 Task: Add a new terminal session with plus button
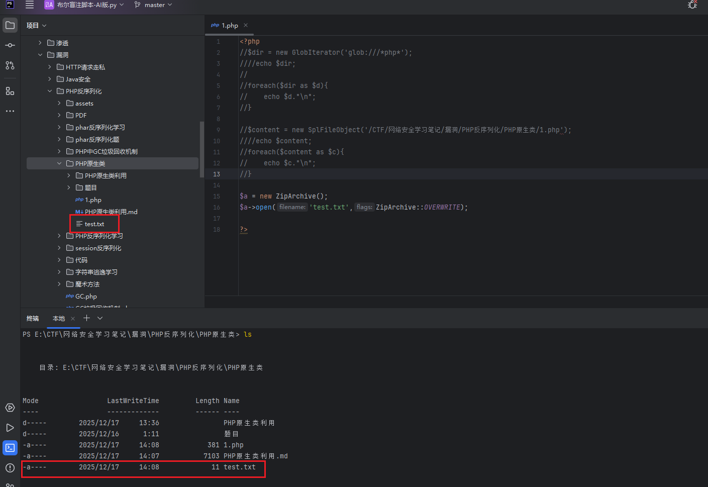coord(86,318)
